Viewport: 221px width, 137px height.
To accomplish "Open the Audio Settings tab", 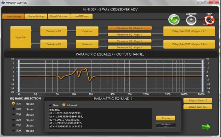I will coord(14,16).
